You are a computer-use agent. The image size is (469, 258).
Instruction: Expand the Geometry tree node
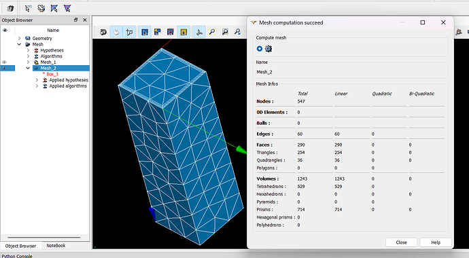20,38
